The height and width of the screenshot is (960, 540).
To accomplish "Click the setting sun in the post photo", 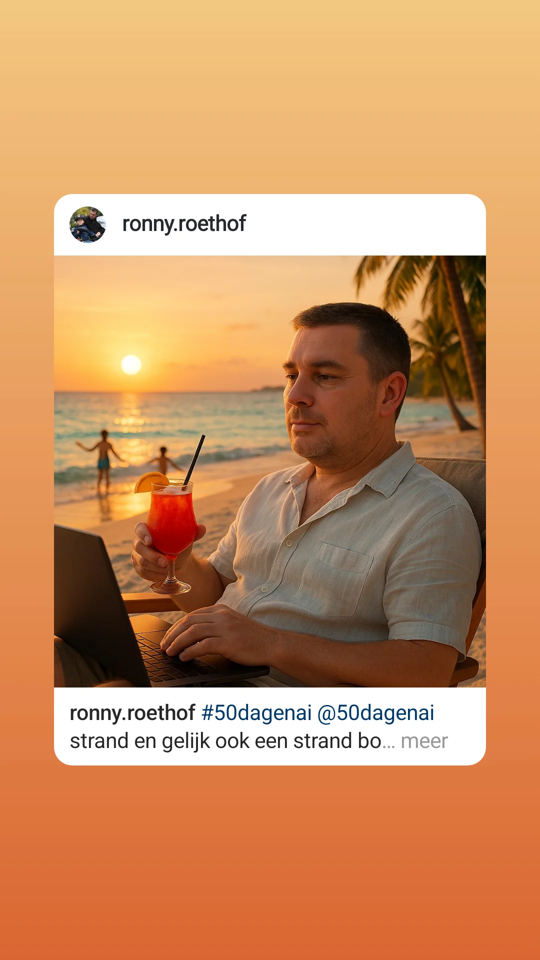I will (131, 364).
